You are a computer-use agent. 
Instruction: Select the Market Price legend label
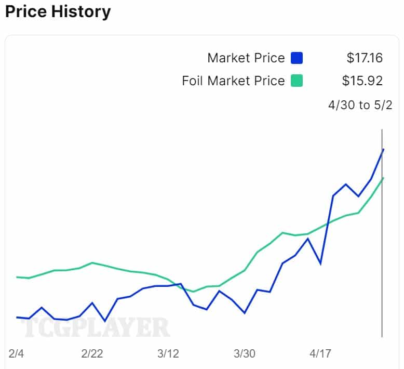[246, 58]
